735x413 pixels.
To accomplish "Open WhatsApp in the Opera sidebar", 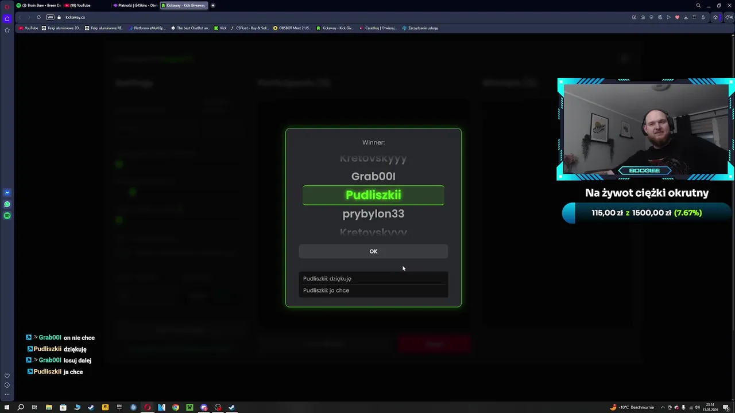I will click(7, 204).
